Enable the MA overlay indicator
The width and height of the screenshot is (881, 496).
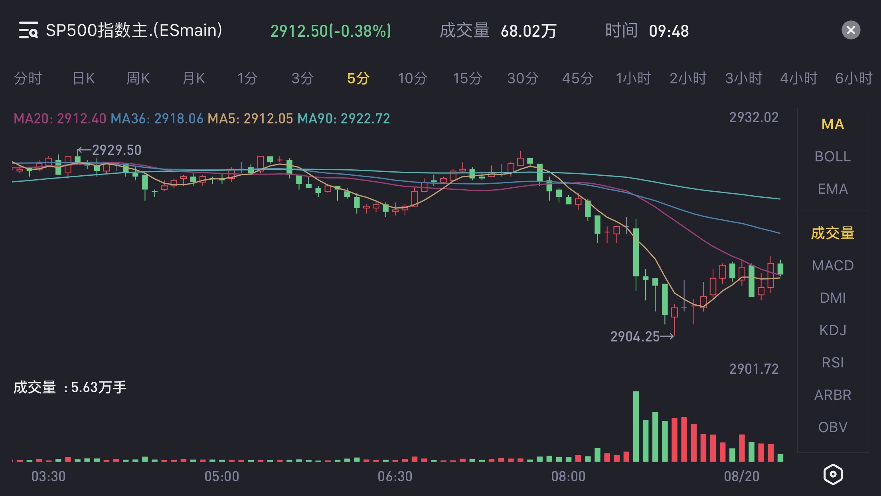(x=833, y=124)
